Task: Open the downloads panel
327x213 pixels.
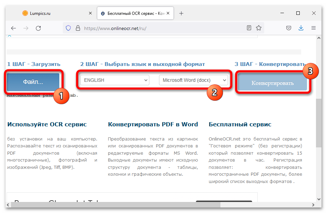Action: click(x=301, y=28)
